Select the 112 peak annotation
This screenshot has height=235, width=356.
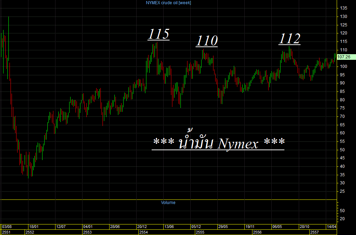(x=290, y=39)
